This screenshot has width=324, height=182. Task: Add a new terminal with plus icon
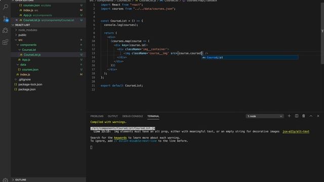[289, 116]
